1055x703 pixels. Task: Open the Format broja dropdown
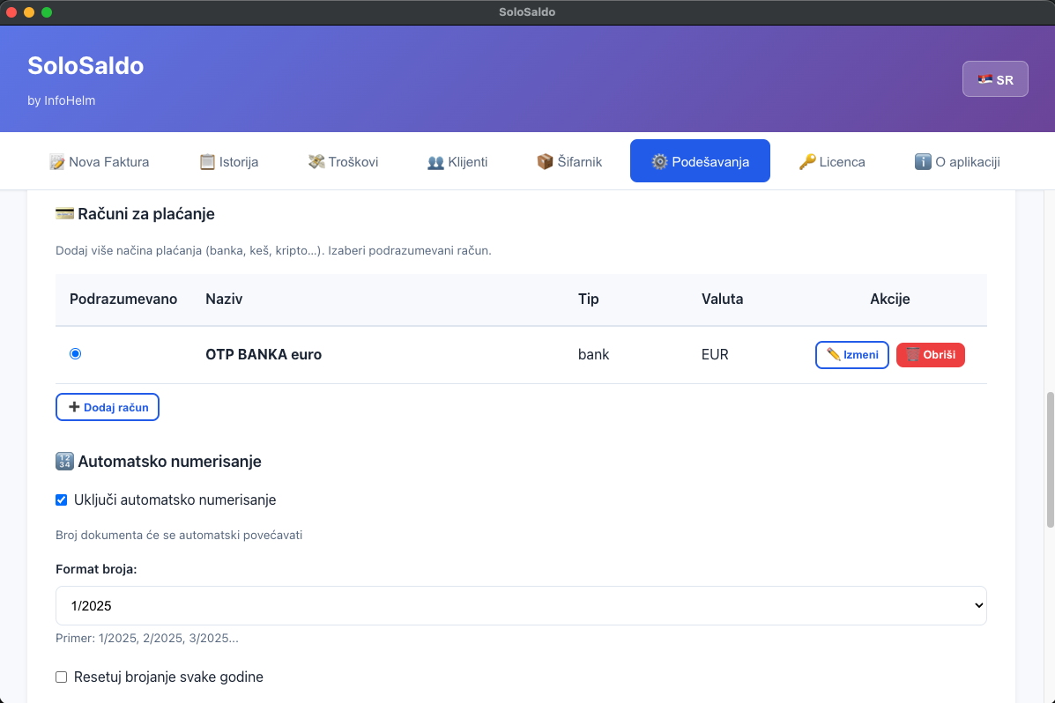(520, 606)
